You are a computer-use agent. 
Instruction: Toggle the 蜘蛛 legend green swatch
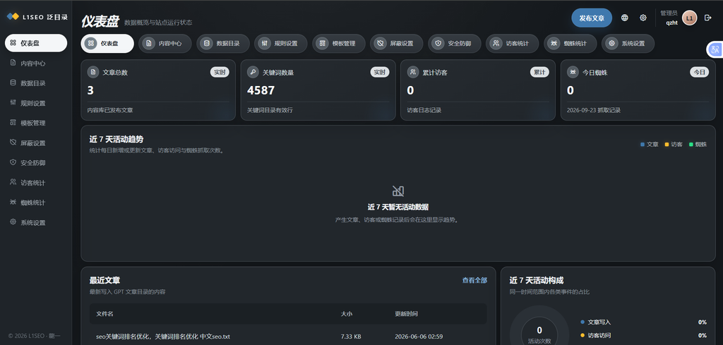pos(691,145)
